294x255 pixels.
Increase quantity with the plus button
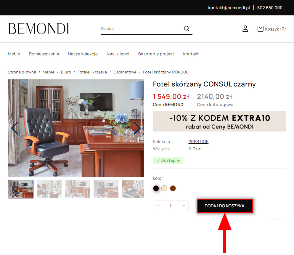[184, 205]
